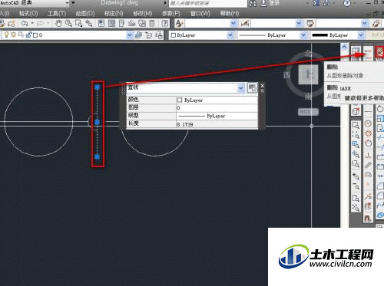Click the Layer Previous icon

click(149, 35)
